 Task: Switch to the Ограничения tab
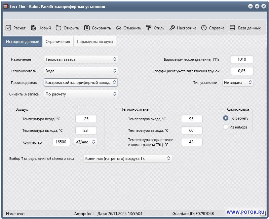tap(58, 42)
